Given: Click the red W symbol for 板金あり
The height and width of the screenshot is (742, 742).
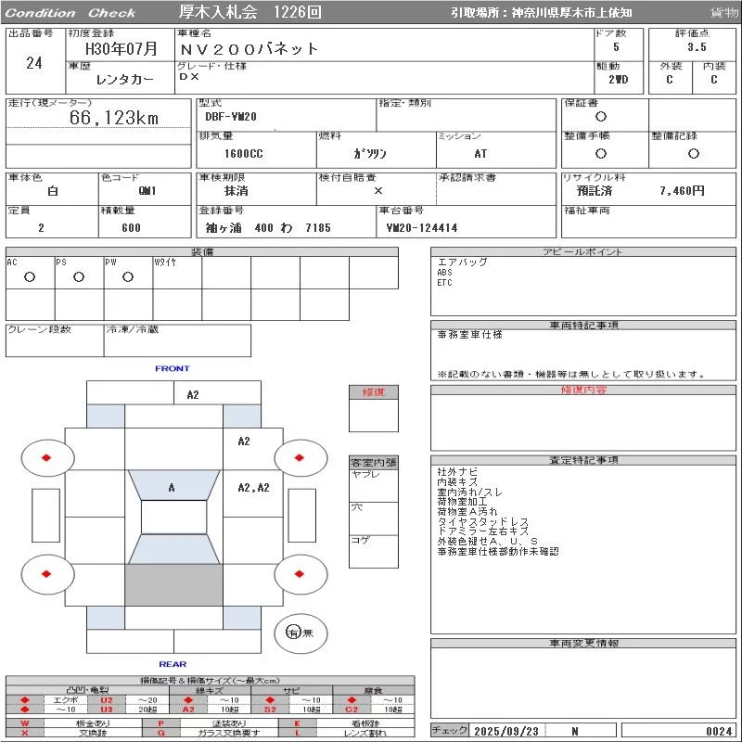Looking at the screenshot, I should pos(25,723).
